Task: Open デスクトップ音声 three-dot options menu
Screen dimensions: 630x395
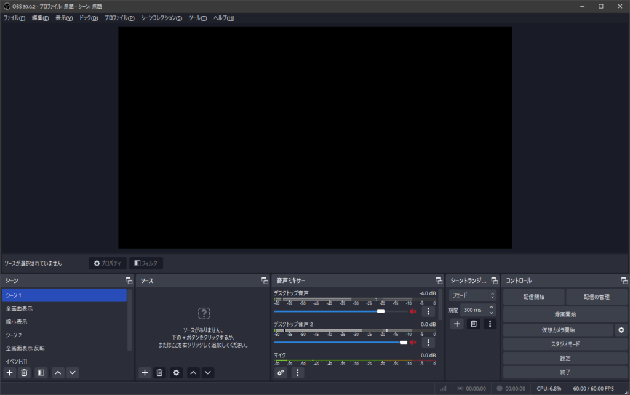Action: coord(428,311)
